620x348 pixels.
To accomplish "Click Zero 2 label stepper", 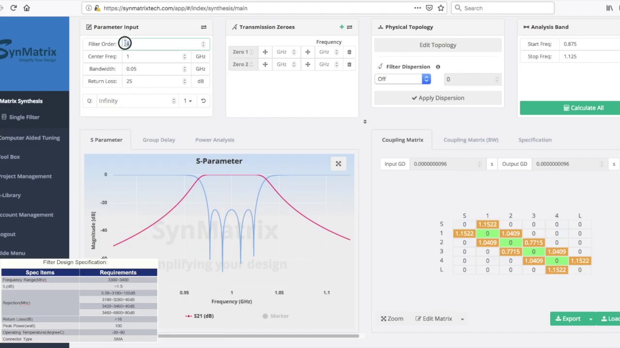I will click(251, 64).
